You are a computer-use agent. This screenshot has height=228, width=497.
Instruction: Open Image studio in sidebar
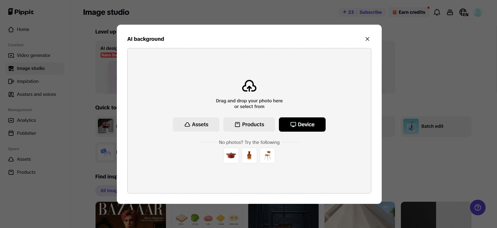pos(35,68)
